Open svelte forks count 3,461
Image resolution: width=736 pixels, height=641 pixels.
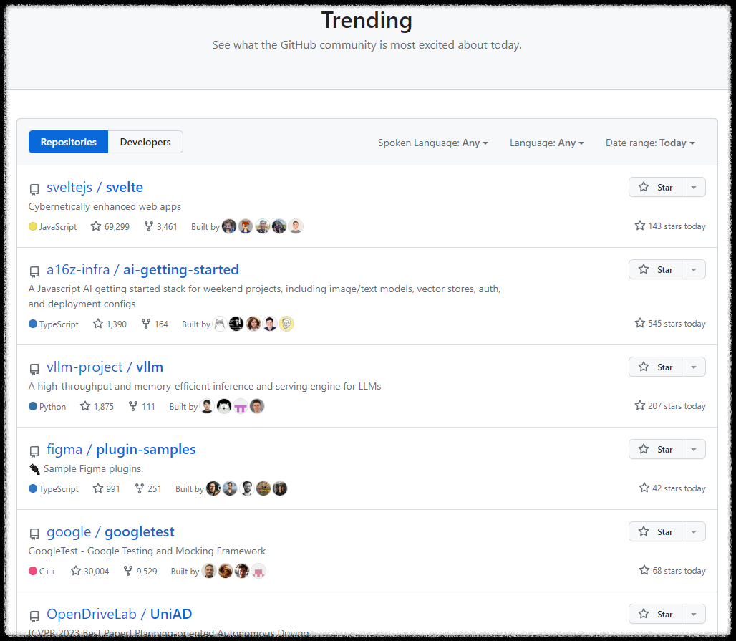pos(160,227)
